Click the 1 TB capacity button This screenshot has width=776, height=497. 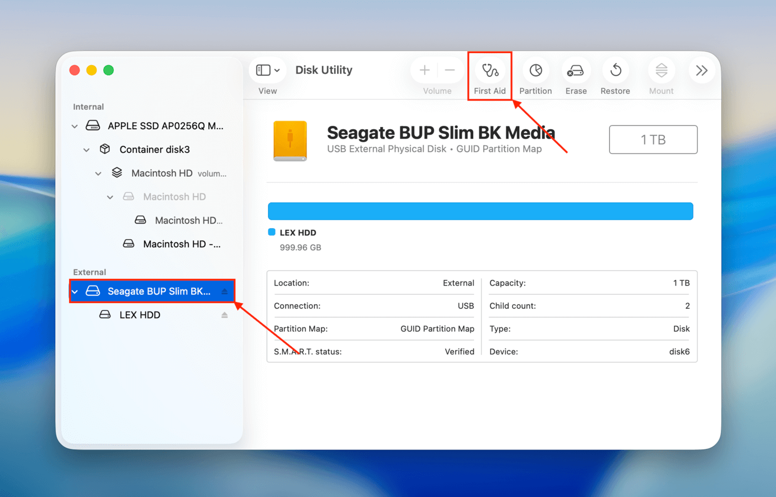coord(653,139)
